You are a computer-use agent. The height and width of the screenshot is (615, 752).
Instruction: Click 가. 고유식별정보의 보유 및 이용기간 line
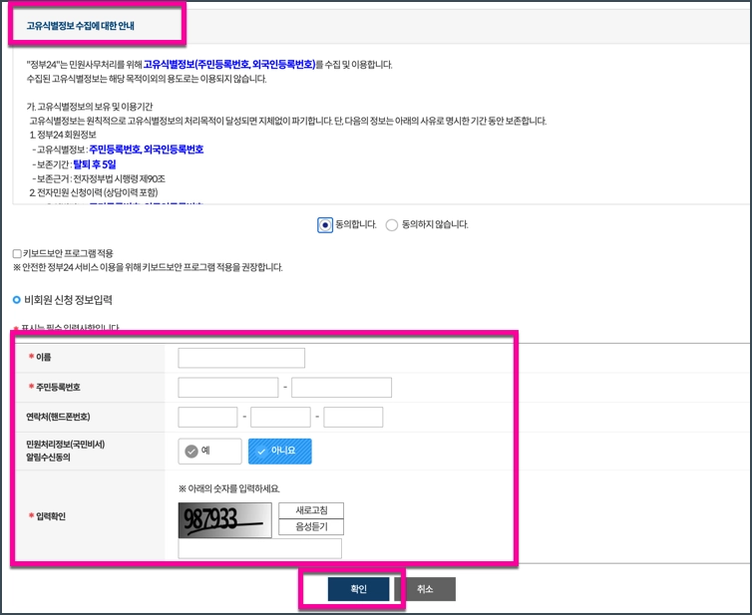click(90, 107)
